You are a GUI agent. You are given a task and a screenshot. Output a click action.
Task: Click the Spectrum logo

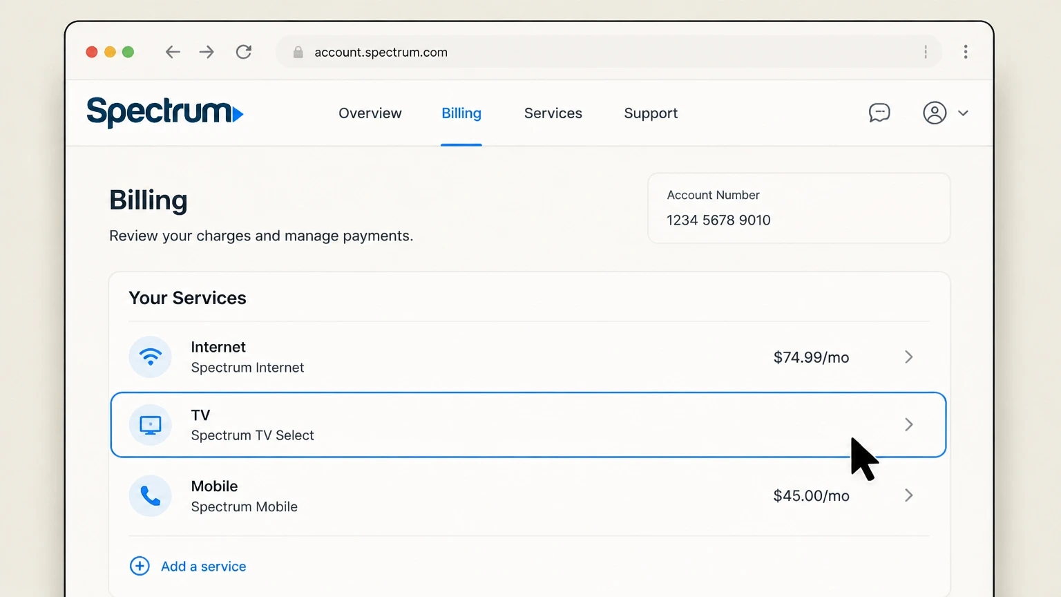(x=165, y=113)
